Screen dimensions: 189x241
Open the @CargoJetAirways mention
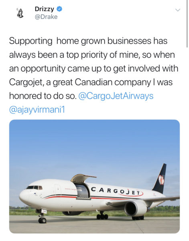point(116,96)
